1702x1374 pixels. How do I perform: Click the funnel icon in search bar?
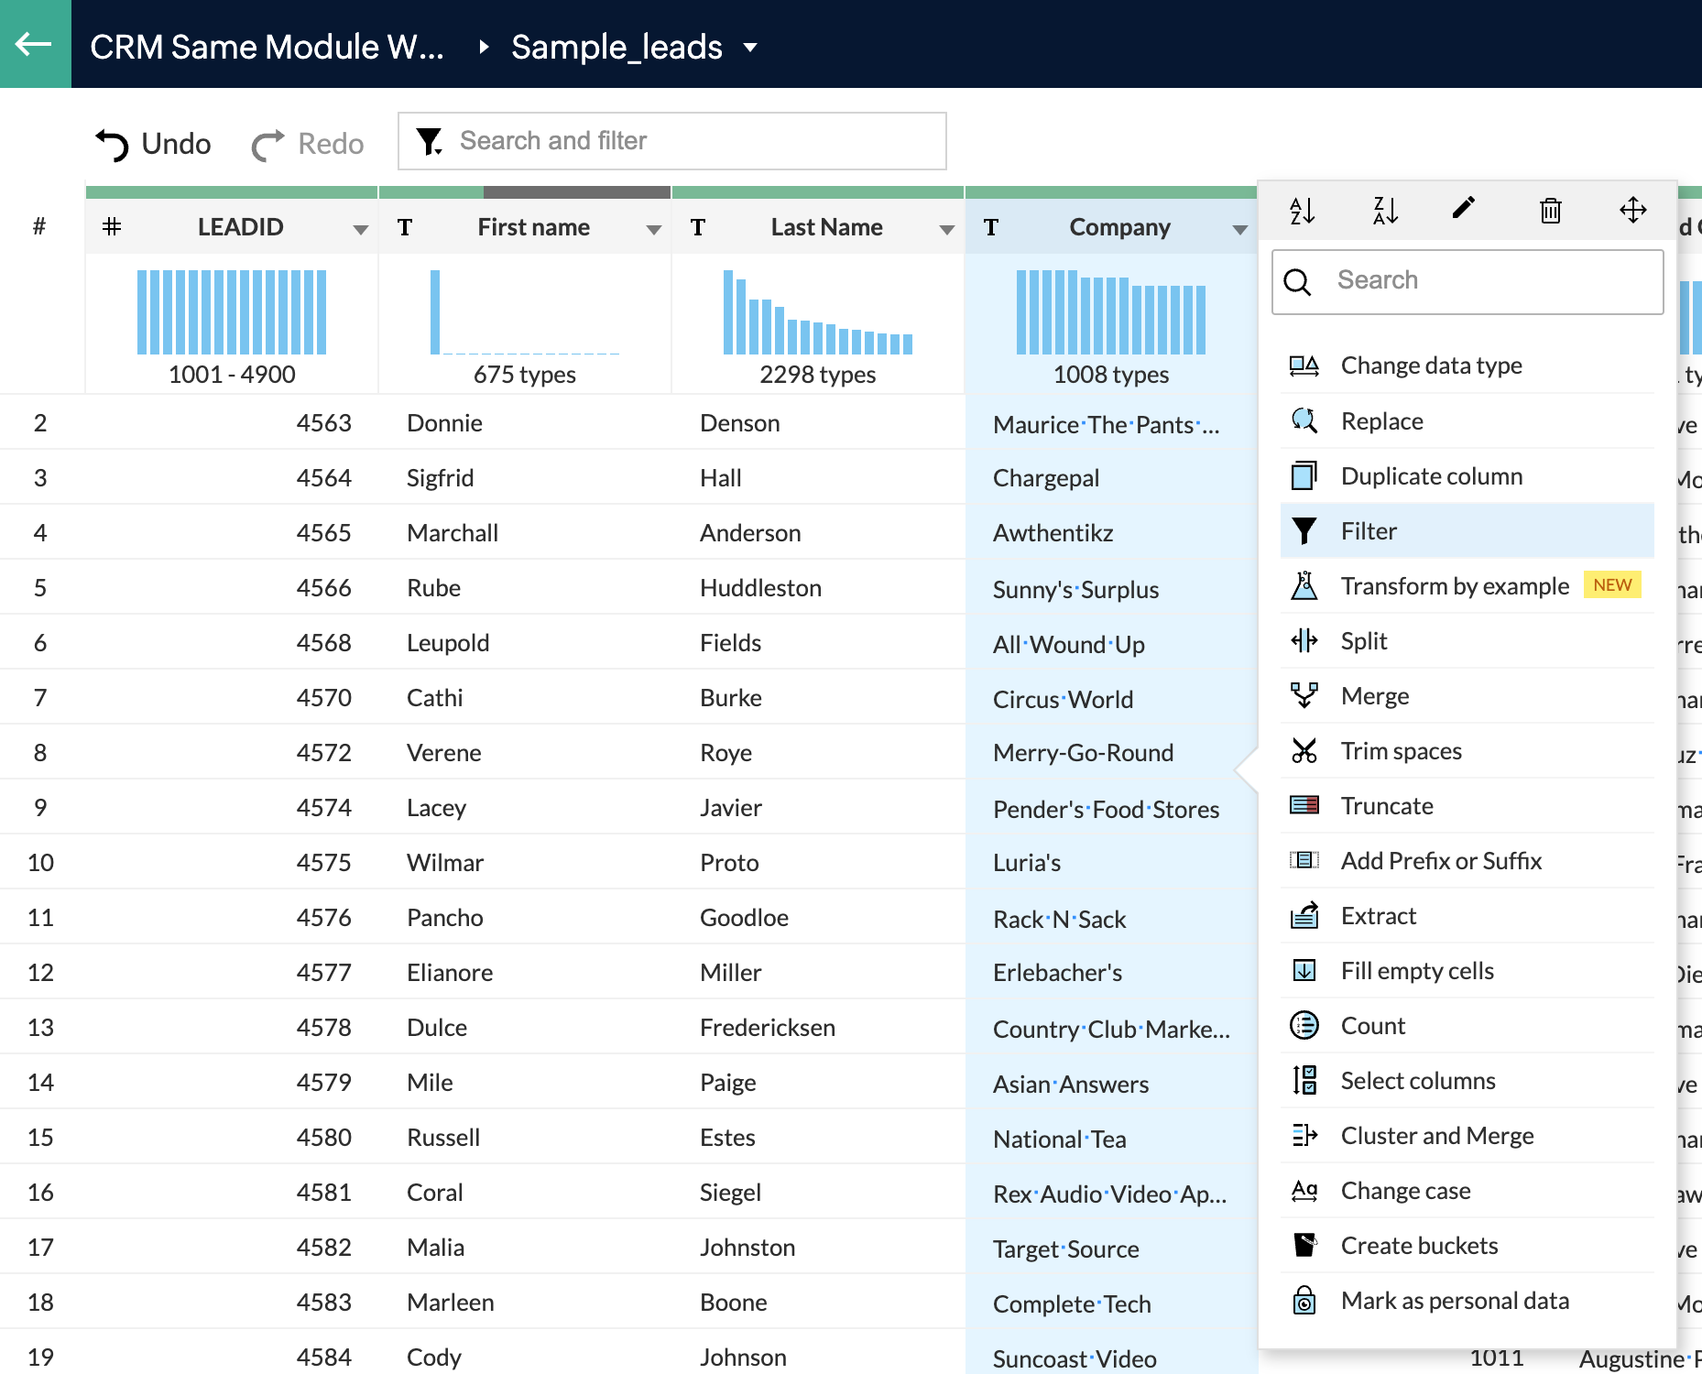coord(429,141)
